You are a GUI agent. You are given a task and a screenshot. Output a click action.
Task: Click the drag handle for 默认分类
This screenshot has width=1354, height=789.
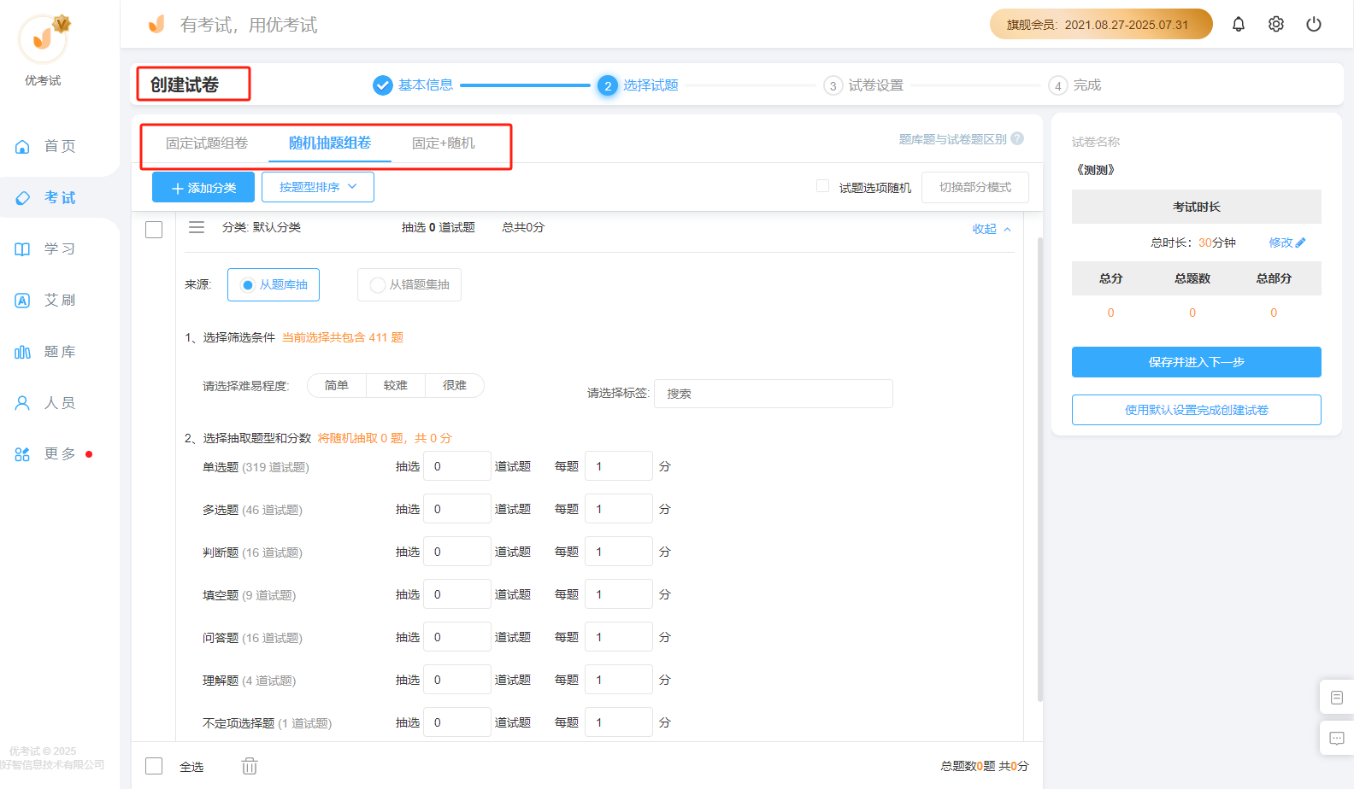click(x=197, y=227)
